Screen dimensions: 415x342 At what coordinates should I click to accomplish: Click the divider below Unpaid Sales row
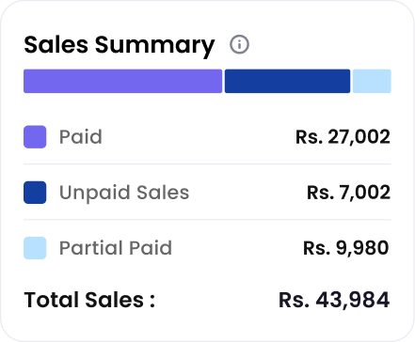(x=207, y=220)
